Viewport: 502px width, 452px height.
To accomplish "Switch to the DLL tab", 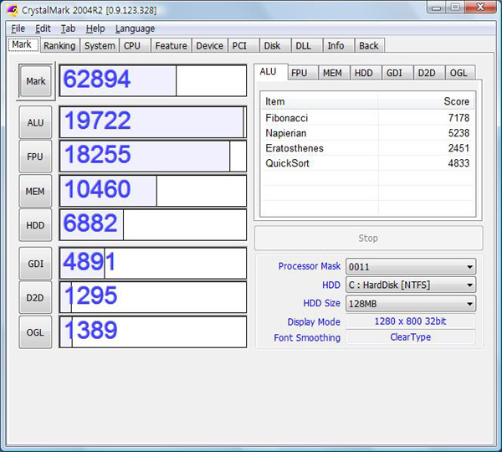I will [307, 46].
